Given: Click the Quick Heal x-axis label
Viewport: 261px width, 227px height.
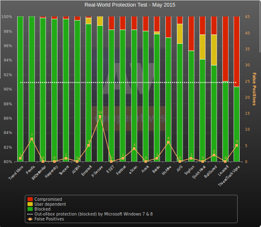Looking at the screenshot, I should pos(199,172).
